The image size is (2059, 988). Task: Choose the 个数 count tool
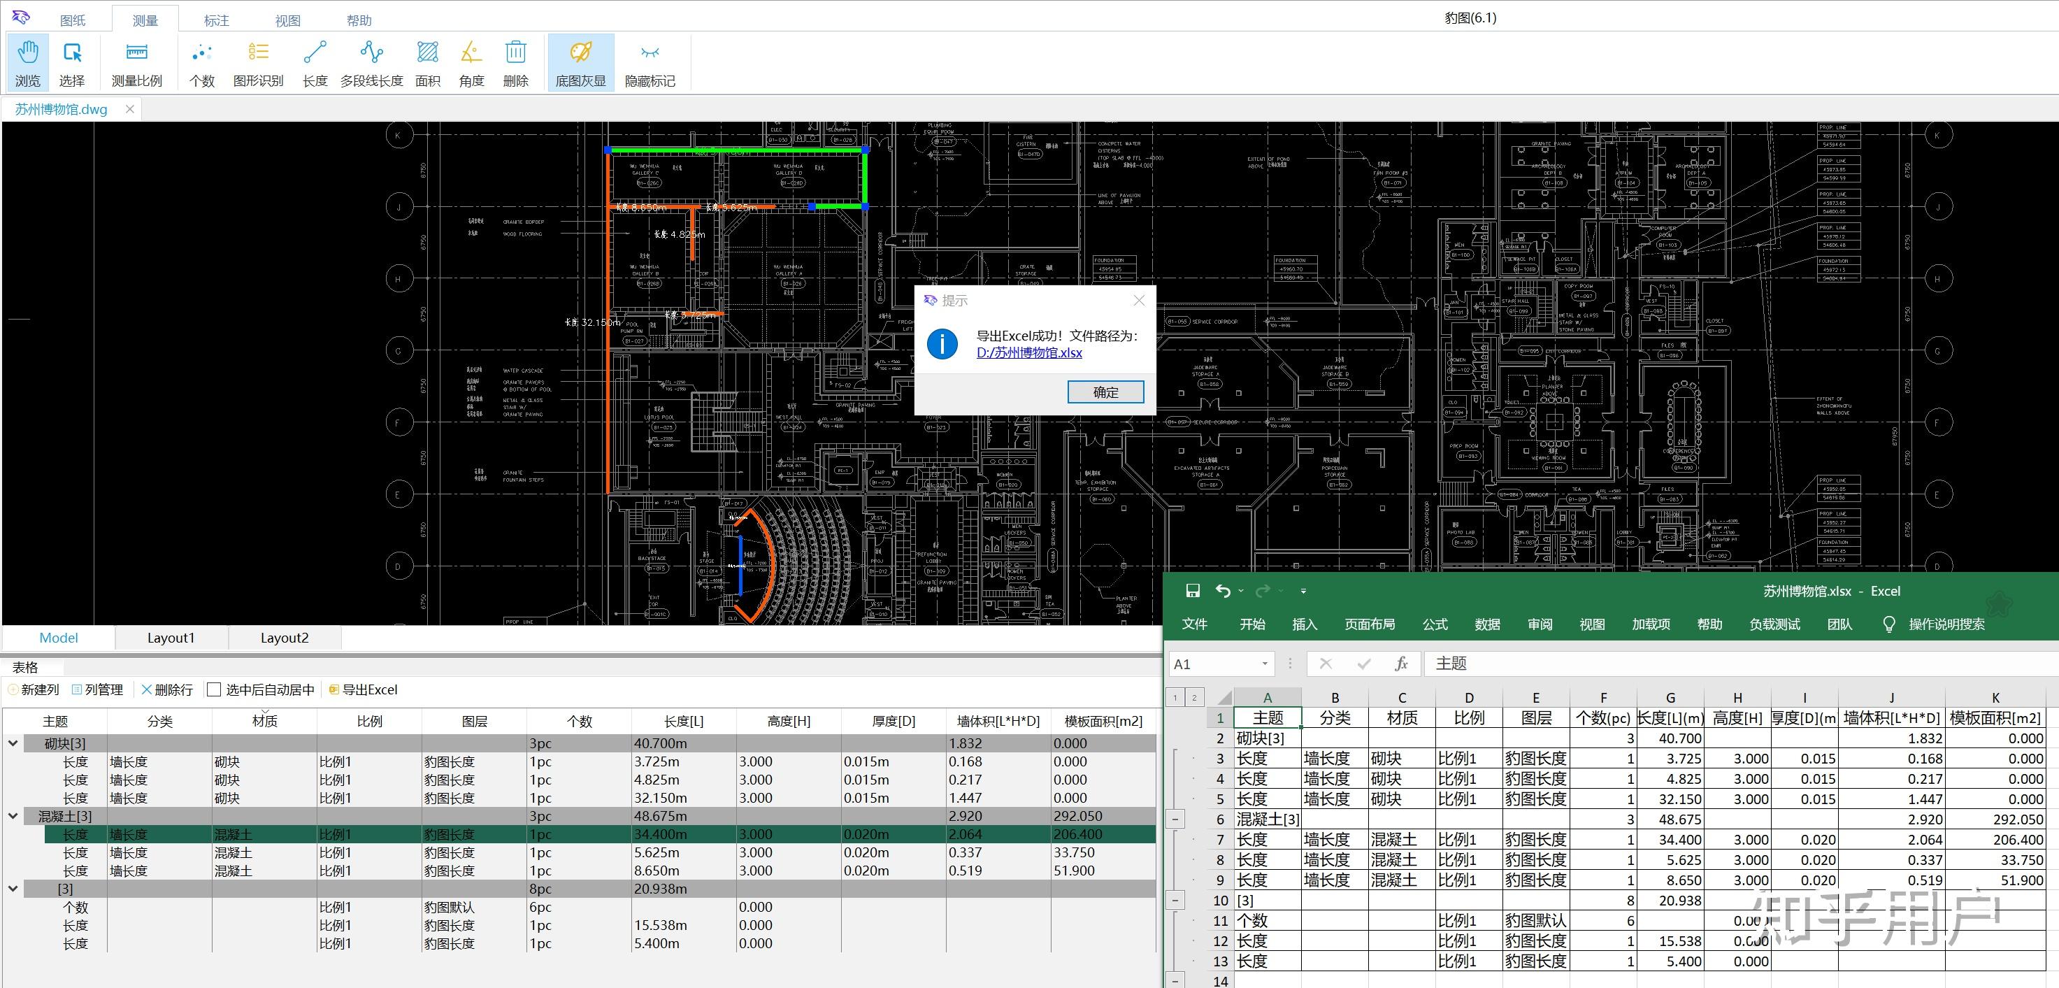(201, 62)
